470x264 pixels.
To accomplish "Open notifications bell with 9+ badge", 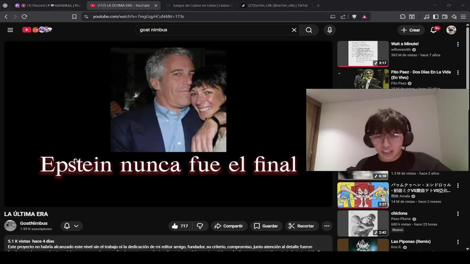I will pyautogui.click(x=434, y=30).
